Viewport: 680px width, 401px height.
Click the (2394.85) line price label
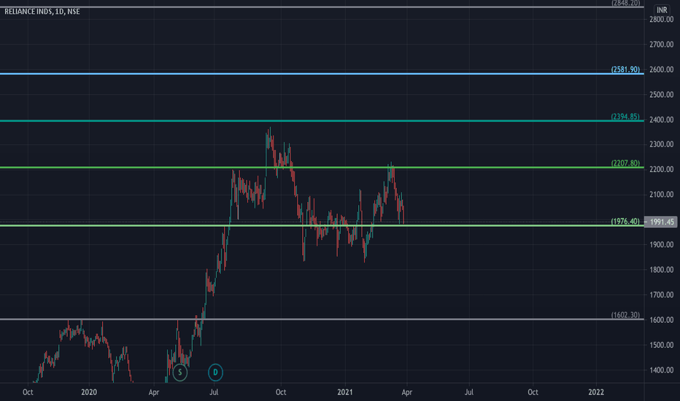625,117
